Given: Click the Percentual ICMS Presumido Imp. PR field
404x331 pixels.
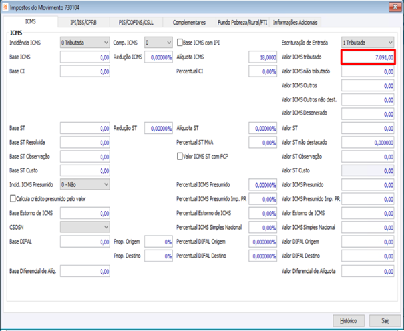Looking at the screenshot, I should pyautogui.click(x=262, y=198).
